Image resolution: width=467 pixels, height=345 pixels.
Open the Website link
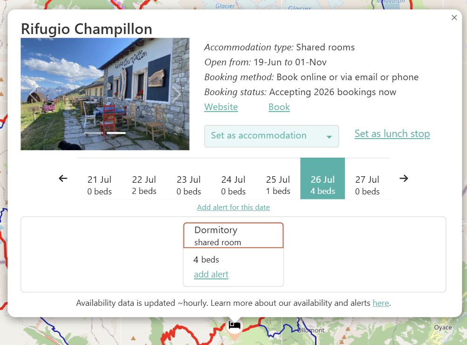click(221, 107)
